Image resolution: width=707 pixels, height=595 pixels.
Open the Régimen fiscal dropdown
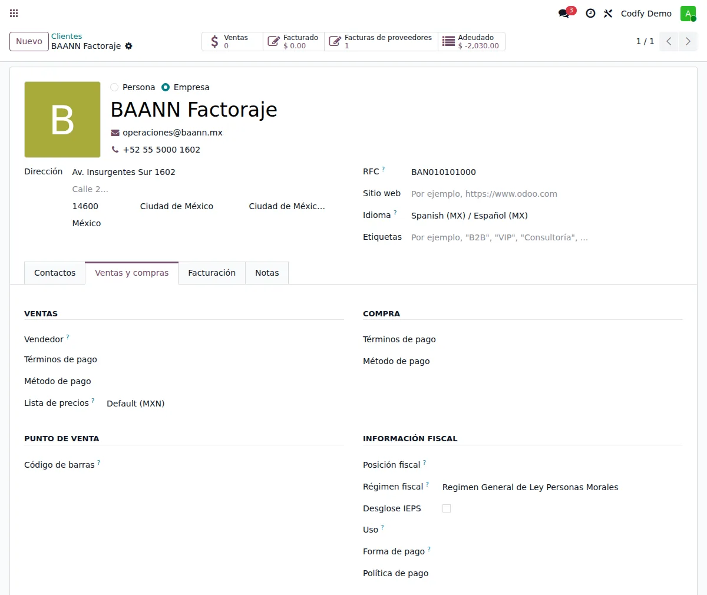coord(562,487)
